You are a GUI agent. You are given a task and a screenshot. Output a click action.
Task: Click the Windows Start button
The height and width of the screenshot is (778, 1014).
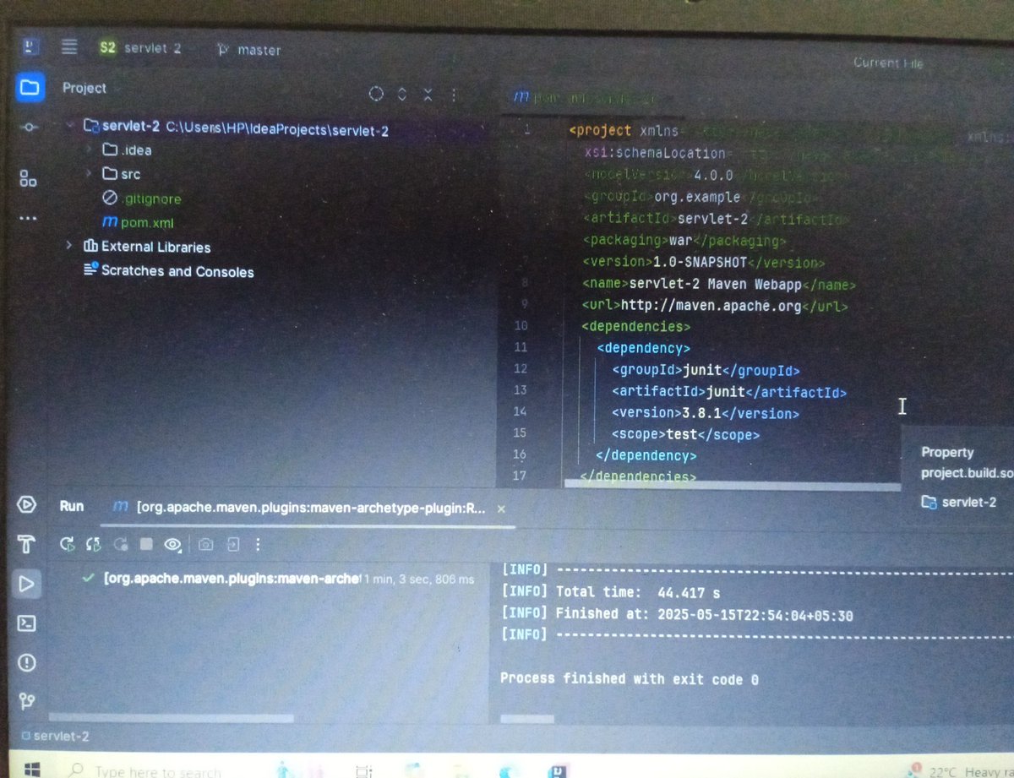click(32, 769)
